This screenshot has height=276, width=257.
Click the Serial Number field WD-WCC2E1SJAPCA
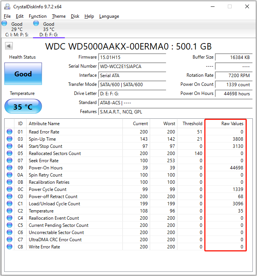click(x=132, y=67)
